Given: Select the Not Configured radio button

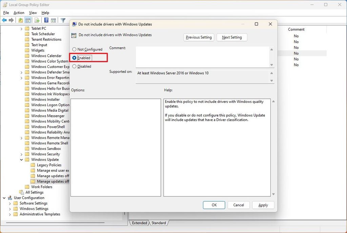Looking at the screenshot, I should (x=74, y=49).
